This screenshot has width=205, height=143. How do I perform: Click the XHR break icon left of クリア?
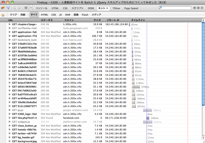point(3,15)
